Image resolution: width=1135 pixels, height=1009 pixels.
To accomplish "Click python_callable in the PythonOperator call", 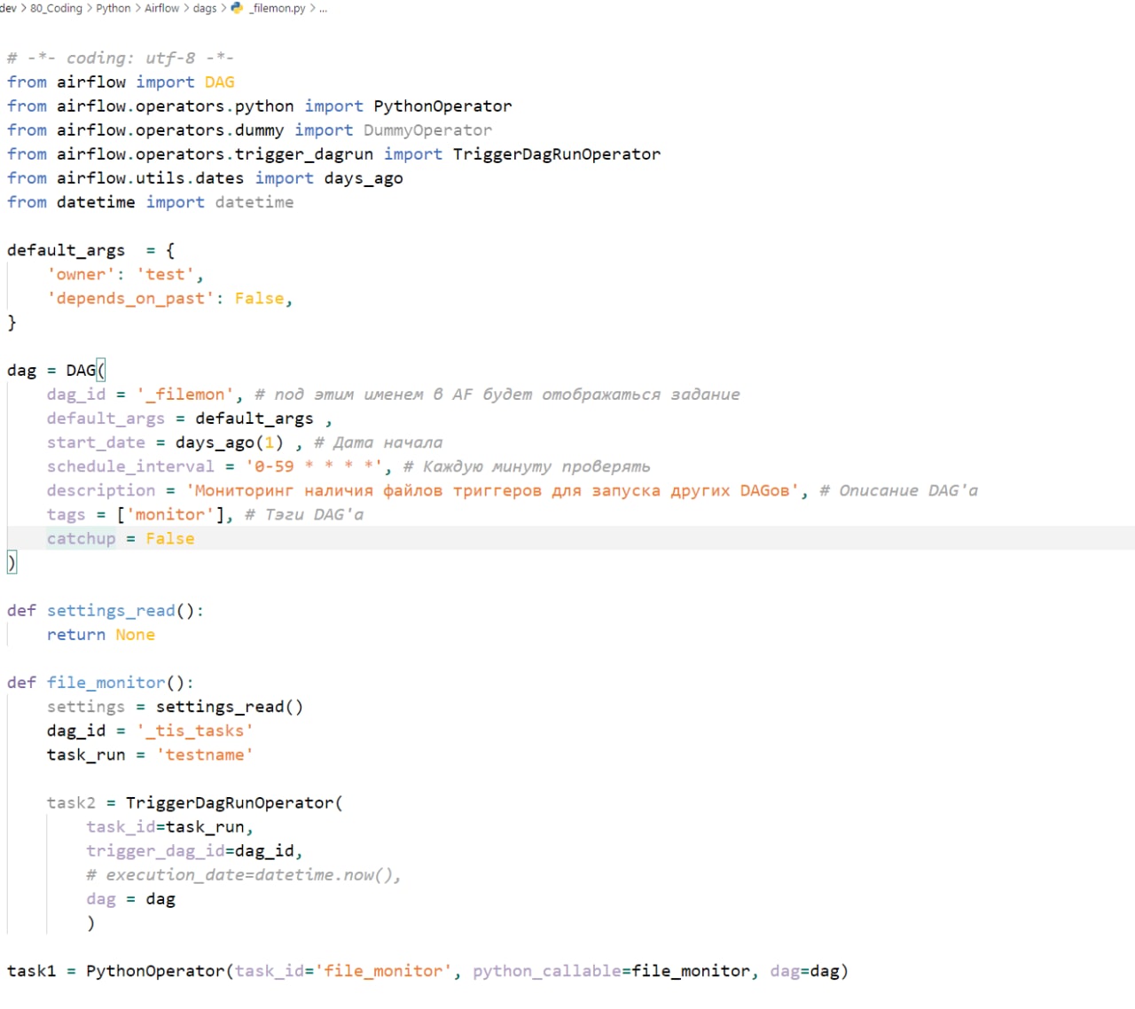I will click(547, 970).
